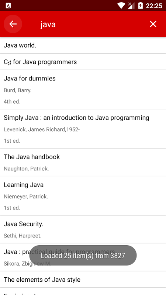Image resolution: width=166 pixels, height=295 pixels.
Task: Tap author 'Sethi, Harpreet.'
Action: [23, 236]
